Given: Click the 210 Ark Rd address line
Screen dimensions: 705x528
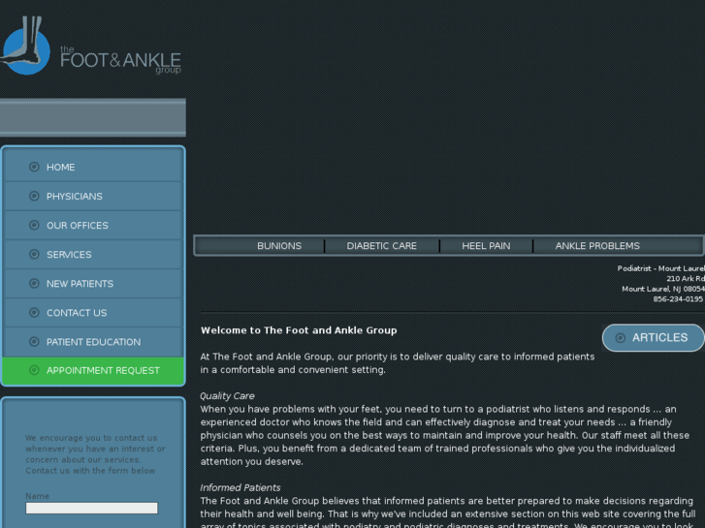Looking at the screenshot, I should [x=686, y=279].
